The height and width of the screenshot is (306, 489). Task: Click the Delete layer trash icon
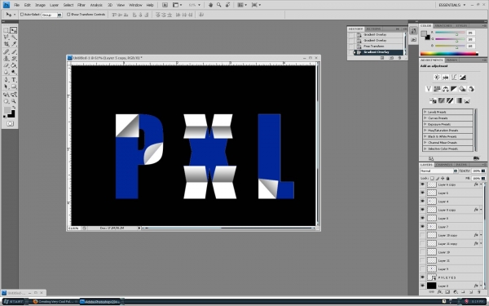pos(478,292)
